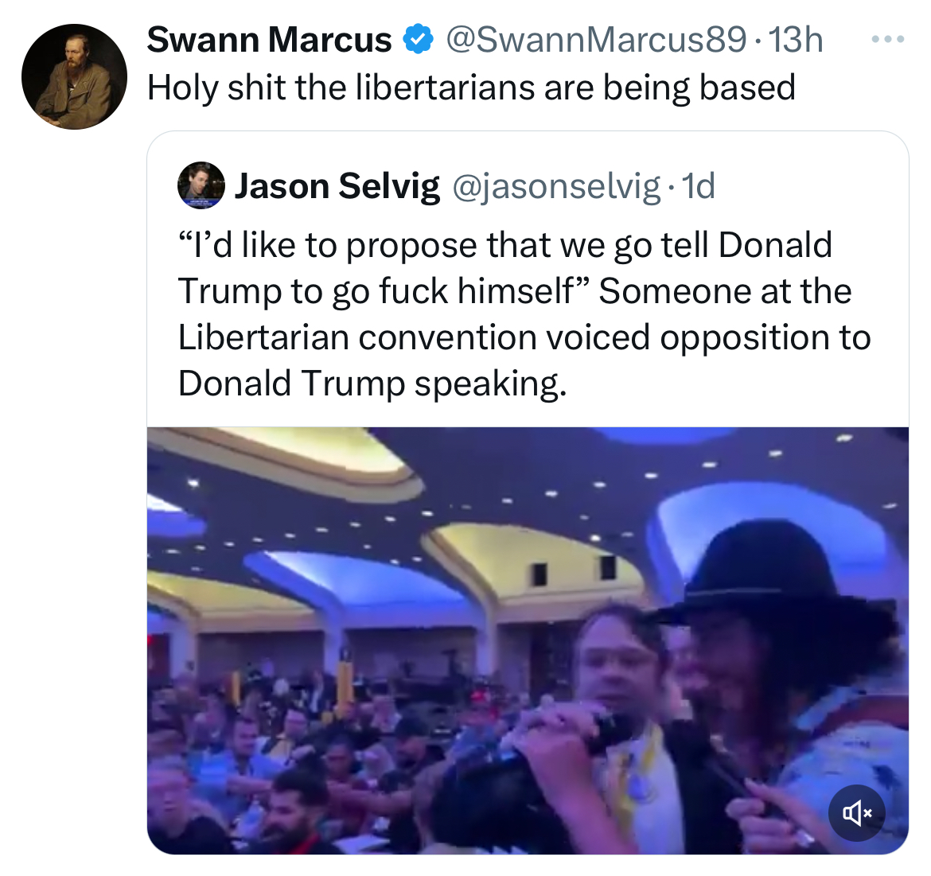This screenshot has height=876, width=931.
Task: Play the Libertarian convention video
Action: [528, 640]
